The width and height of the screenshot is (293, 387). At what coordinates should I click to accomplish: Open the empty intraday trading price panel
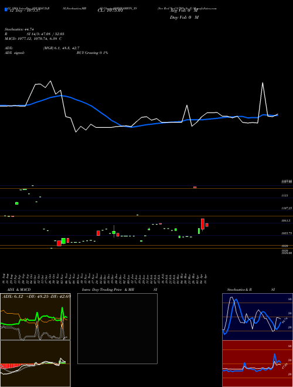point(117,328)
